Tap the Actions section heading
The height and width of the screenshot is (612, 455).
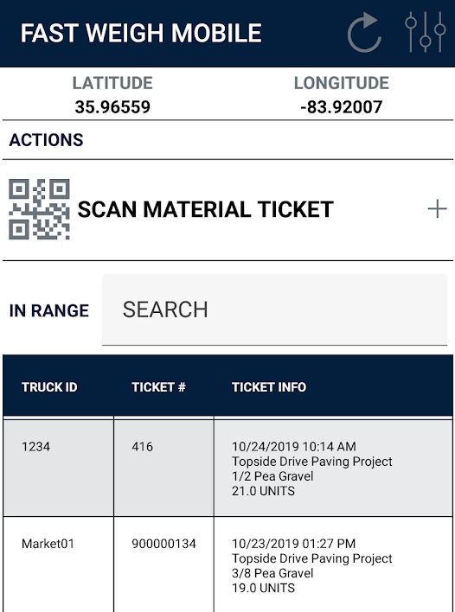46,140
